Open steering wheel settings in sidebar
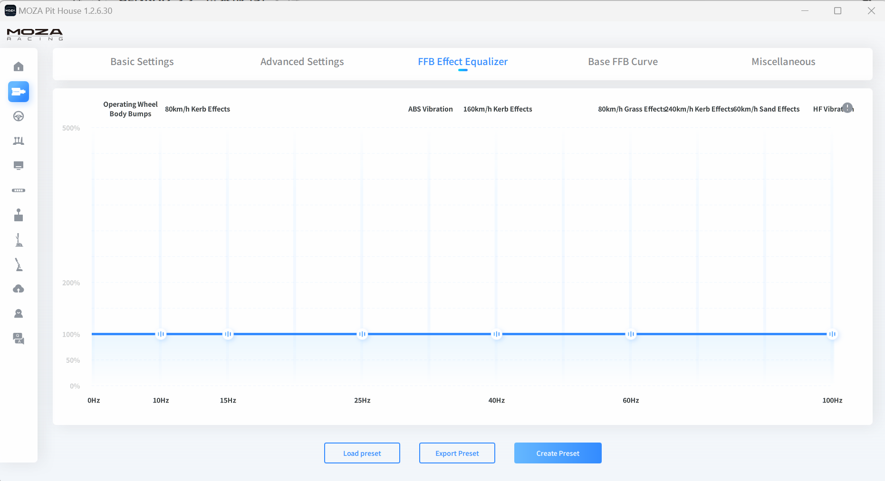This screenshot has height=481, width=885. [19, 116]
